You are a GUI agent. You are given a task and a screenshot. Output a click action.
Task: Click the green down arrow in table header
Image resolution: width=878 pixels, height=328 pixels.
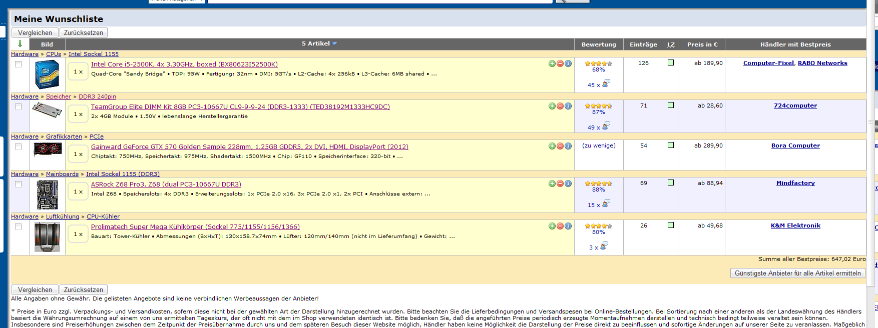[x=20, y=44]
